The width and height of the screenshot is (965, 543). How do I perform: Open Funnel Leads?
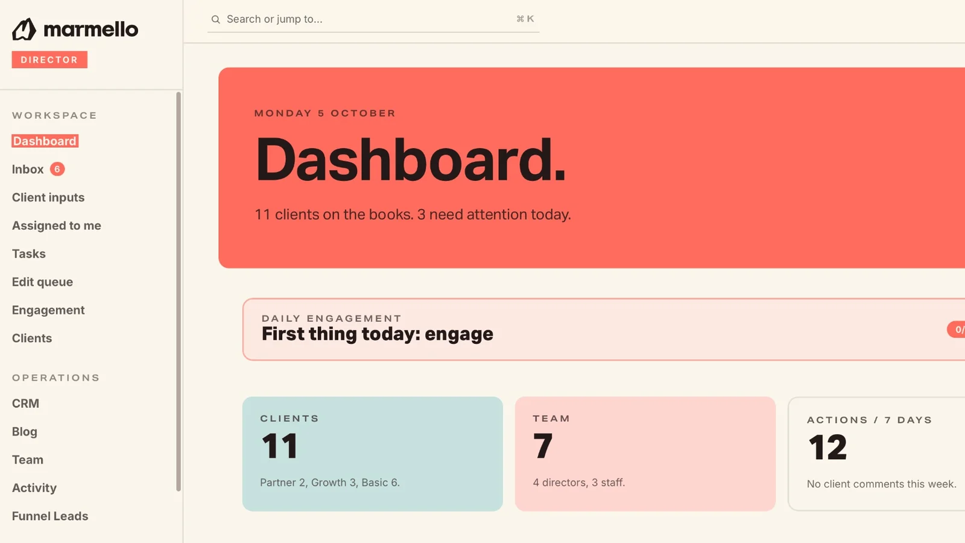click(x=50, y=516)
